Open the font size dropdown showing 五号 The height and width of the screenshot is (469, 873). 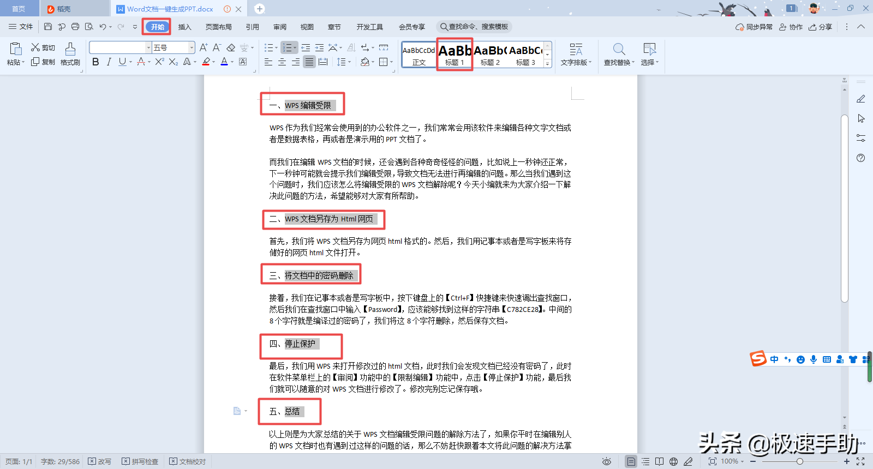click(x=192, y=48)
